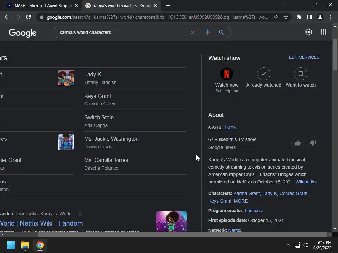Click the forward navigation arrow

18,17
